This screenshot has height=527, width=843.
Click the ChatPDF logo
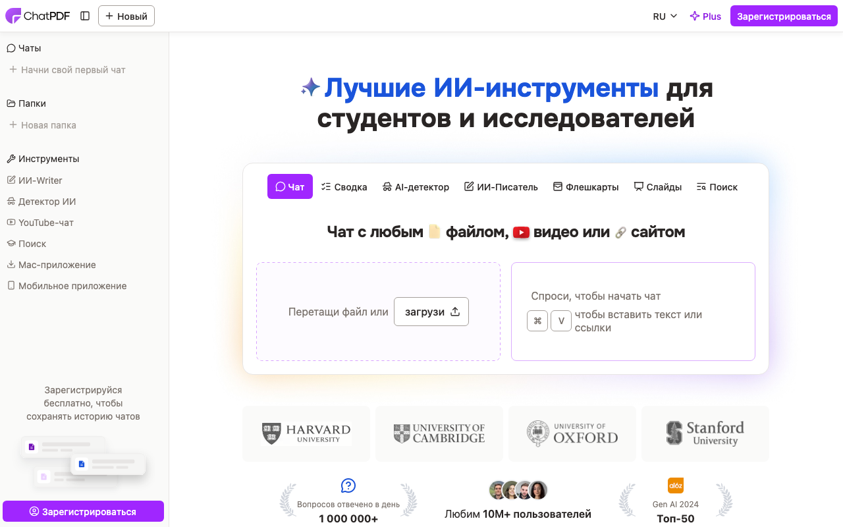click(x=38, y=16)
